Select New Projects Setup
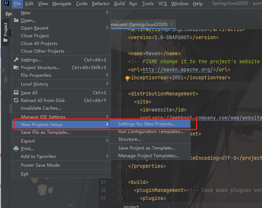262x208 pixels. [x=61, y=125]
